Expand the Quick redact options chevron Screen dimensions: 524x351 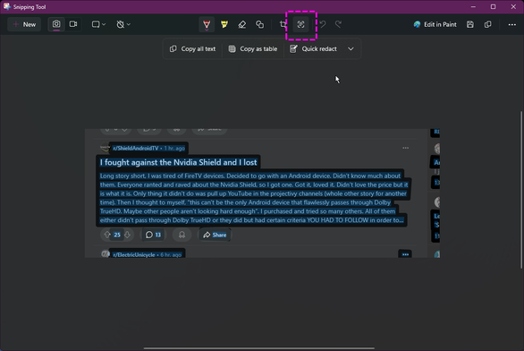351,49
